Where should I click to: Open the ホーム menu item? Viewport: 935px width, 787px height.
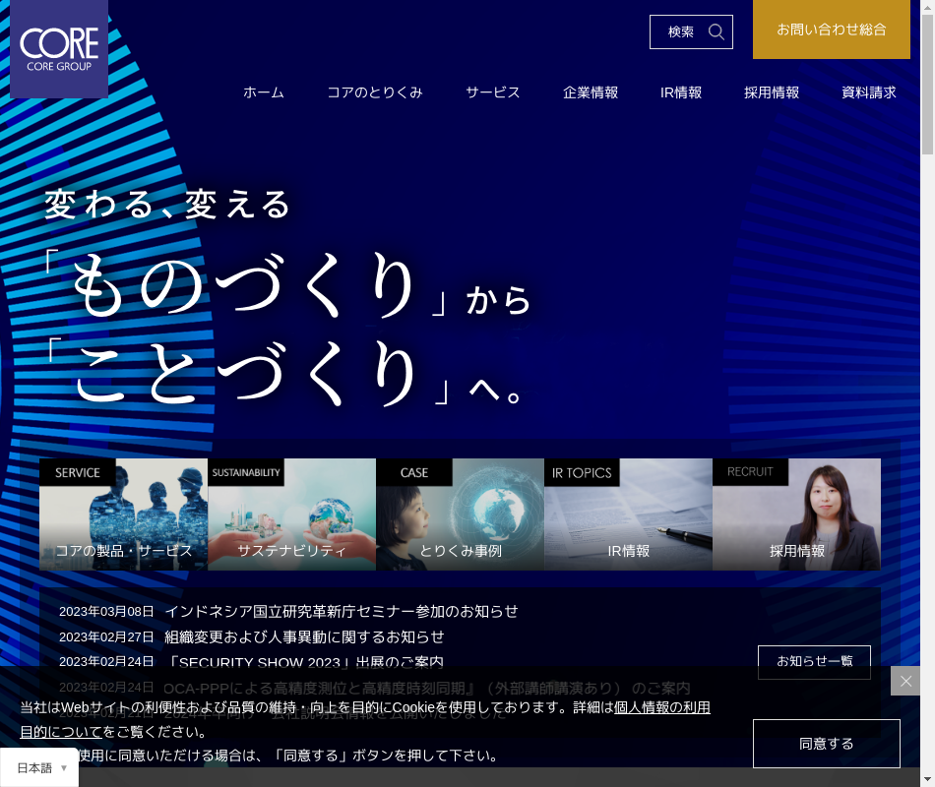click(264, 92)
